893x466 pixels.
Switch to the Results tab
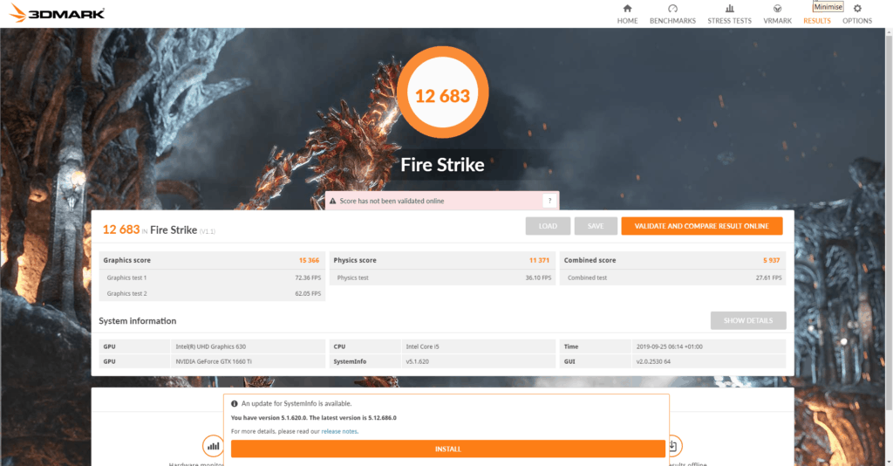pyautogui.click(x=816, y=21)
